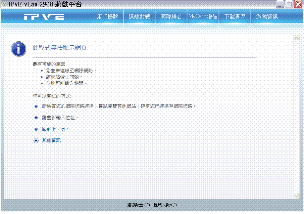Click the window title IPvE vLan 2900 遊戲平台
This screenshot has width=304, height=214.
(x=45, y=4)
